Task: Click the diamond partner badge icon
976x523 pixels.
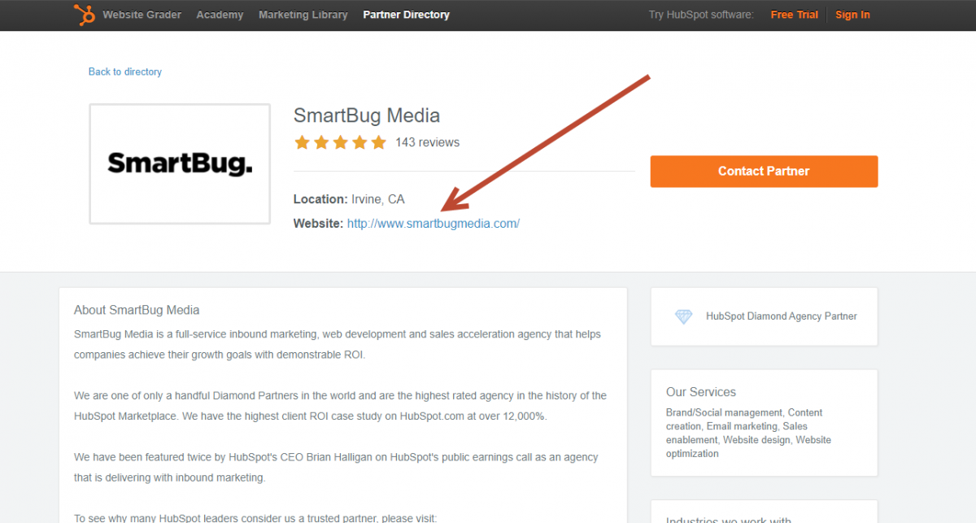Action: coord(684,316)
